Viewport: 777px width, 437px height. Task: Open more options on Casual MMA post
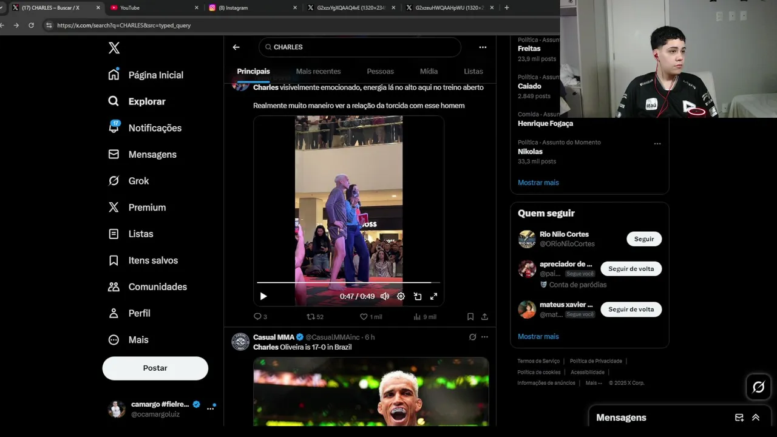point(484,337)
